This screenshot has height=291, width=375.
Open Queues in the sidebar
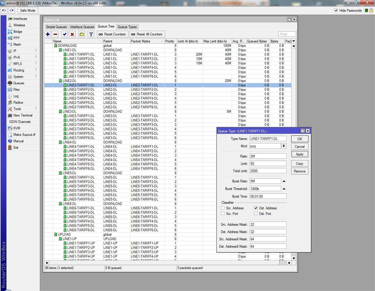(23, 83)
